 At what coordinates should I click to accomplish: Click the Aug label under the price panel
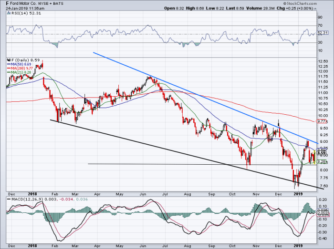(188, 194)
